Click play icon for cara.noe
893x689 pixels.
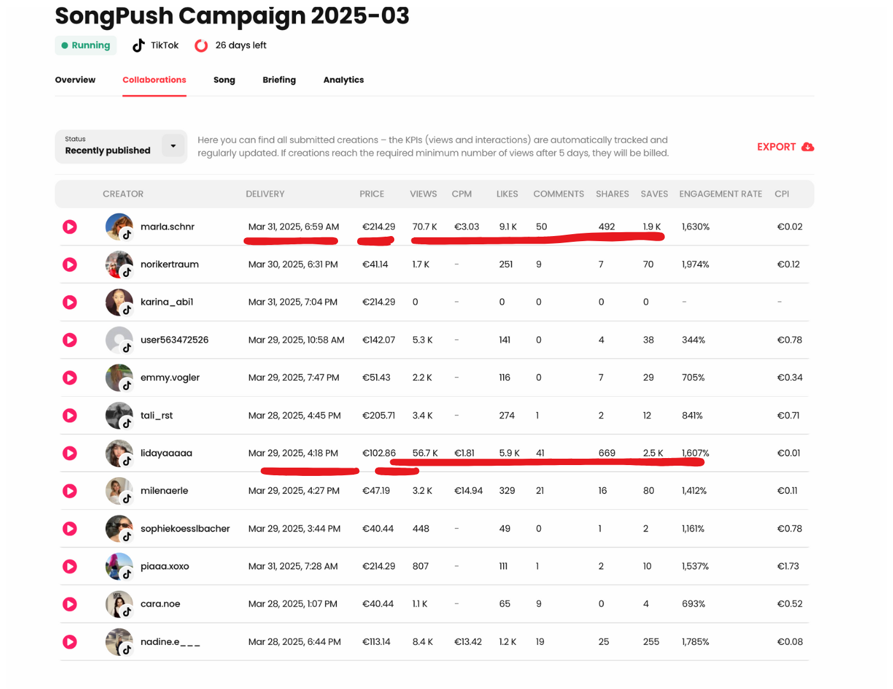(x=70, y=604)
